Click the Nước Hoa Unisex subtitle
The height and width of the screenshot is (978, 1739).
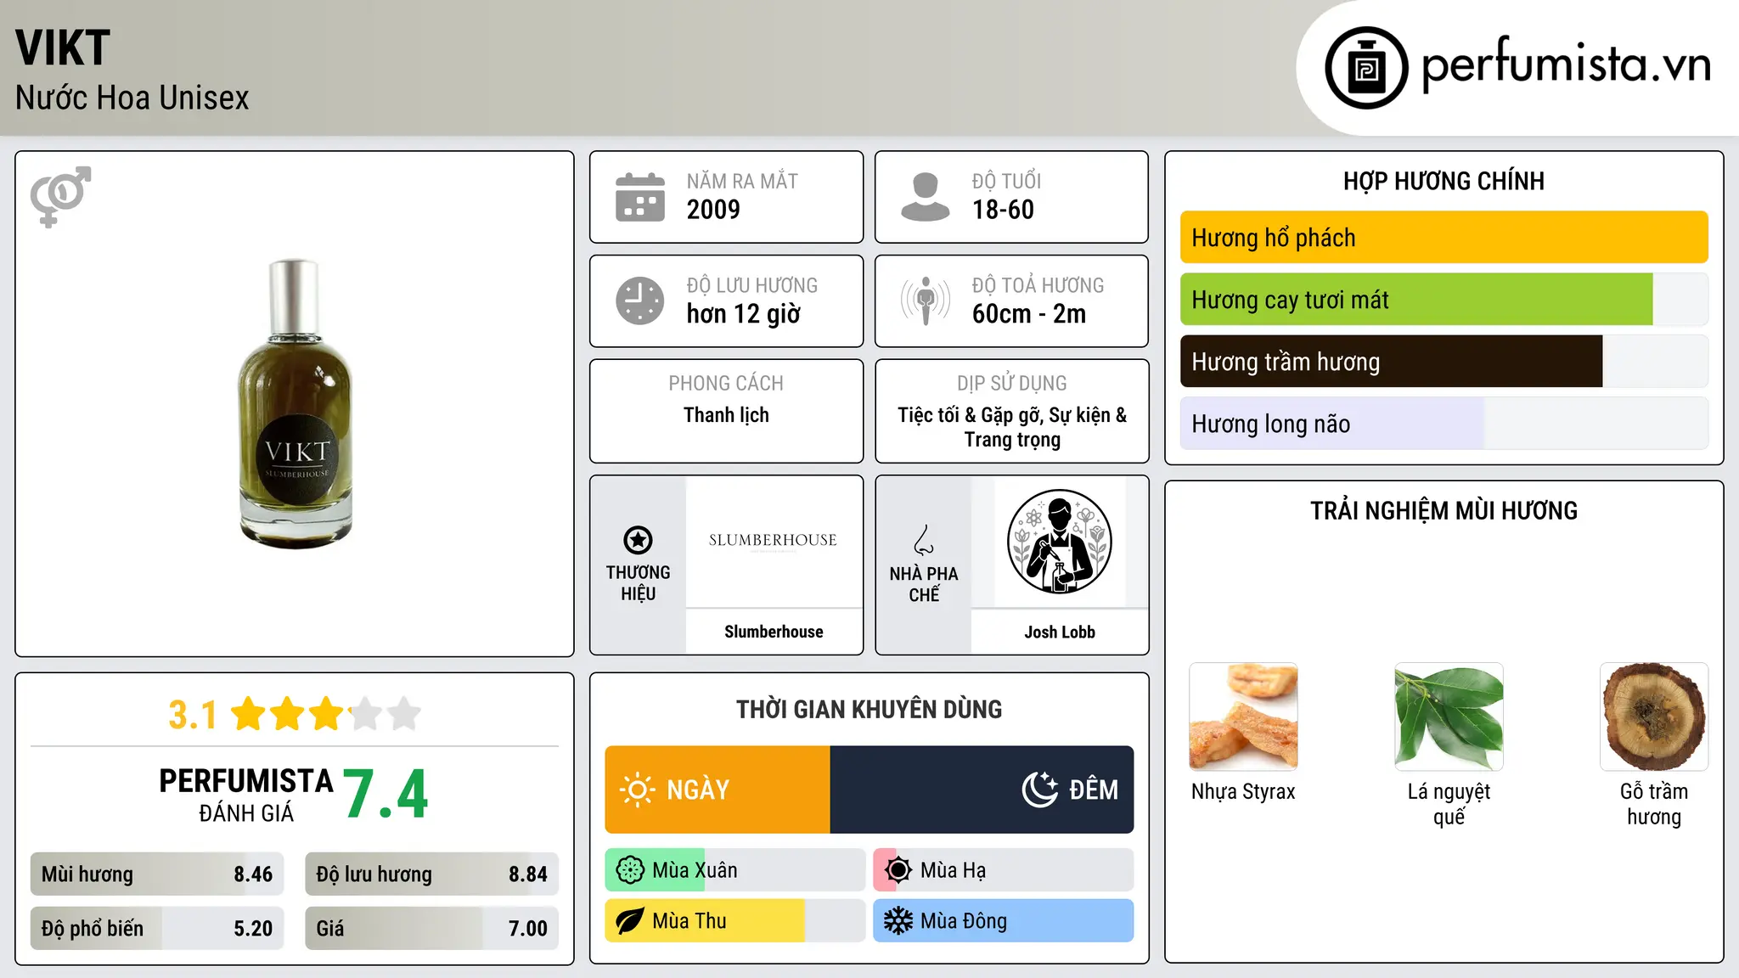(132, 98)
